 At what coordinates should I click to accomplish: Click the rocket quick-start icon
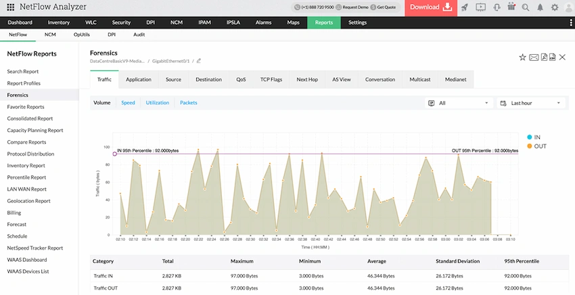click(x=465, y=7)
